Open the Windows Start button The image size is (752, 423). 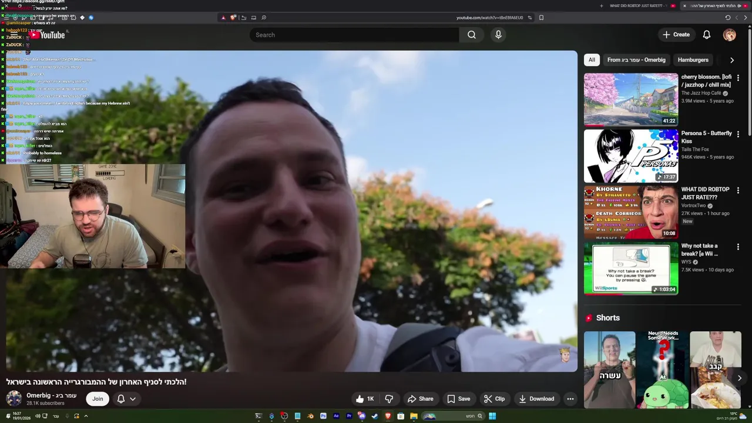492,417
